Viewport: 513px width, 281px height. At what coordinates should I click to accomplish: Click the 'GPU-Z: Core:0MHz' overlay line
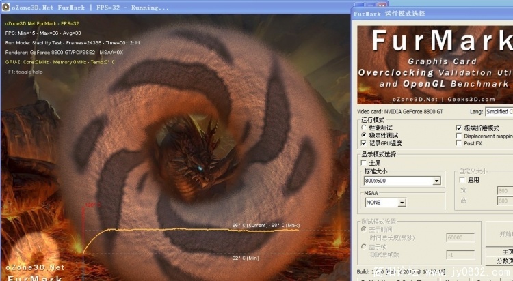click(x=60, y=62)
